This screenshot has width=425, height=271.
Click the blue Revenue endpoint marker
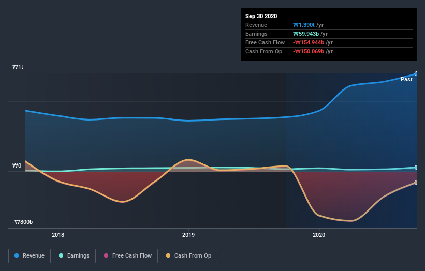[416, 73]
